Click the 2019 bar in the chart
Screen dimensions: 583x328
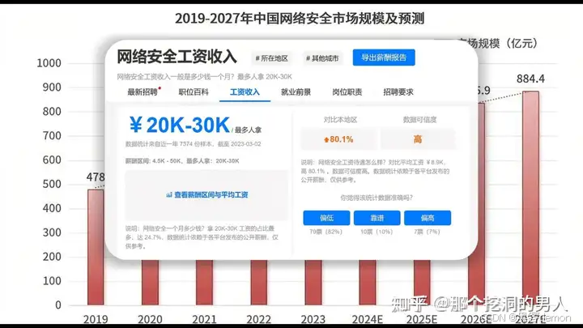point(96,247)
